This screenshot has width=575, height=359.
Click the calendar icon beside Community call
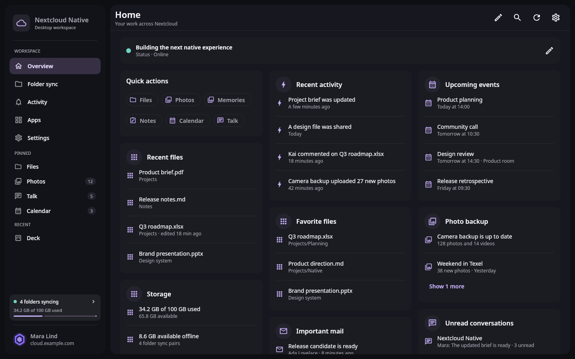[x=428, y=130]
